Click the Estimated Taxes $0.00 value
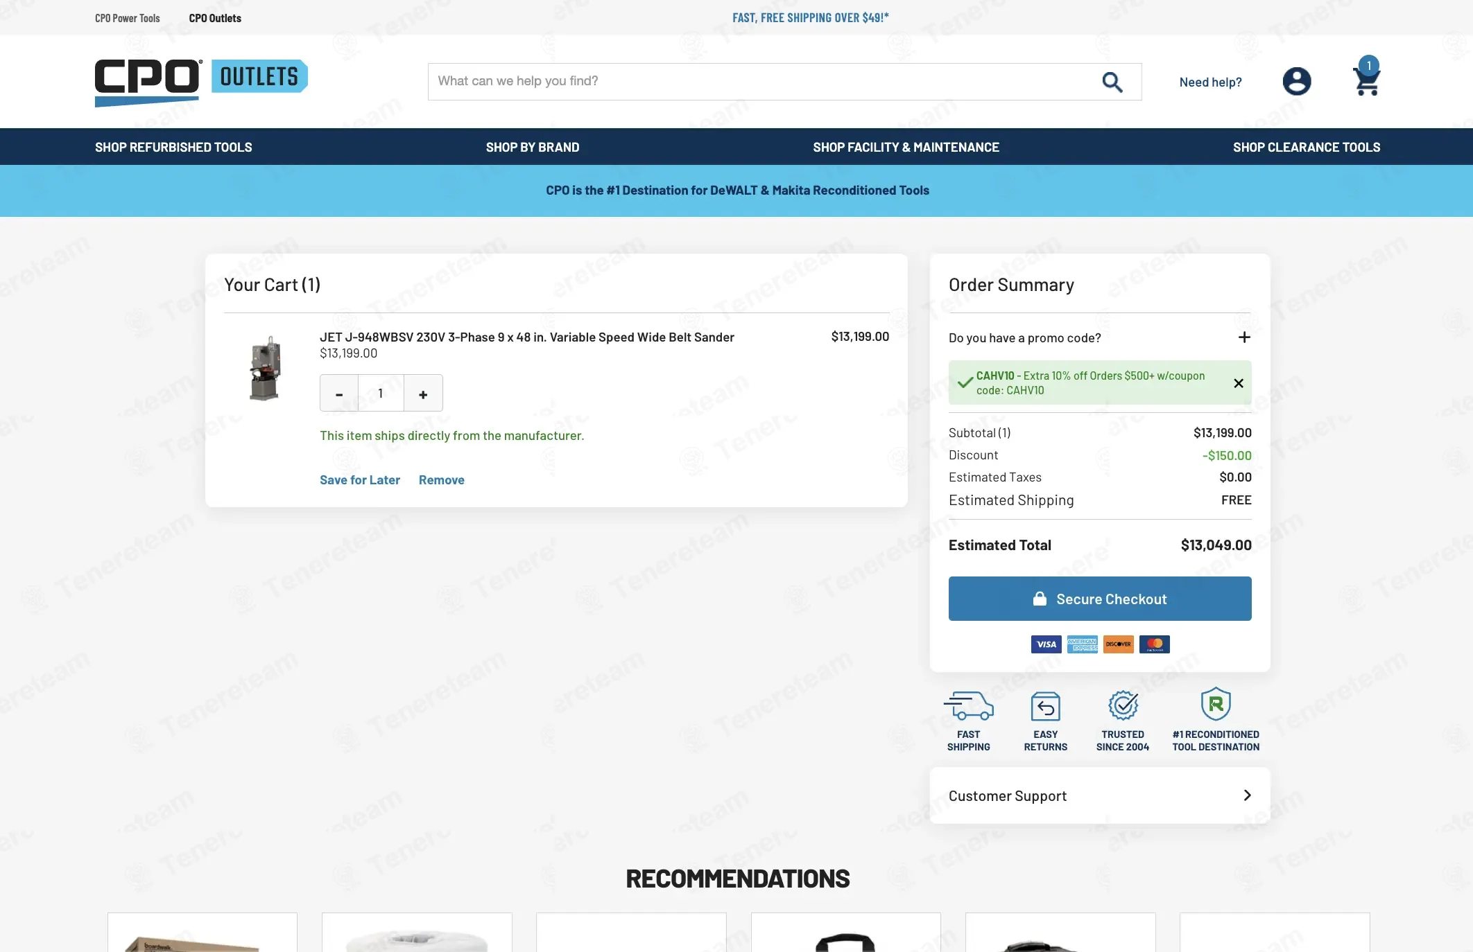1473x952 pixels. [x=1235, y=477]
